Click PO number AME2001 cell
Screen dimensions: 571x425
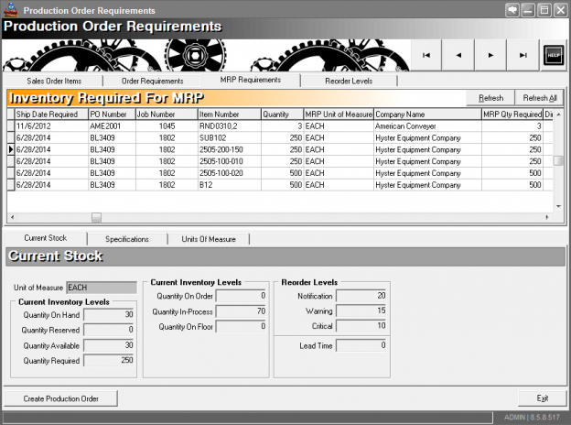pos(112,126)
